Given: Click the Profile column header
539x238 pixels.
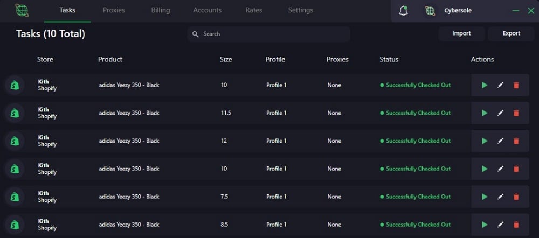Looking at the screenshot, I should (275, 59).
